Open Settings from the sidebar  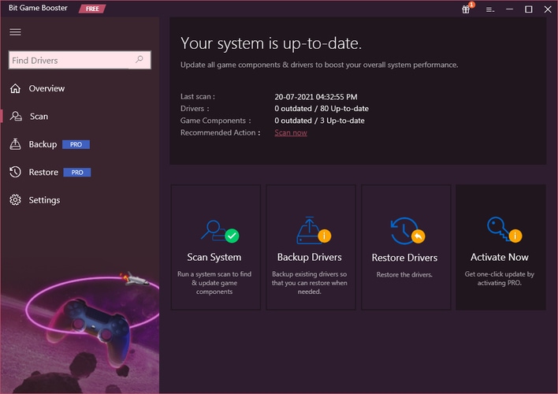(44, 200)
